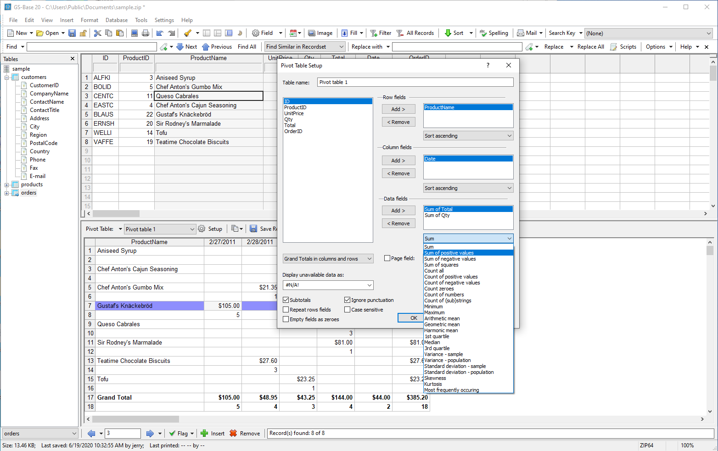Collapse the customers table tree node
Screen dimensions: 718x451
click(7, 78)
